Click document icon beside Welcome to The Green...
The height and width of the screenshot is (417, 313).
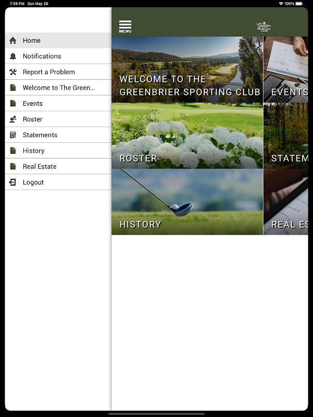coord(13,88)
